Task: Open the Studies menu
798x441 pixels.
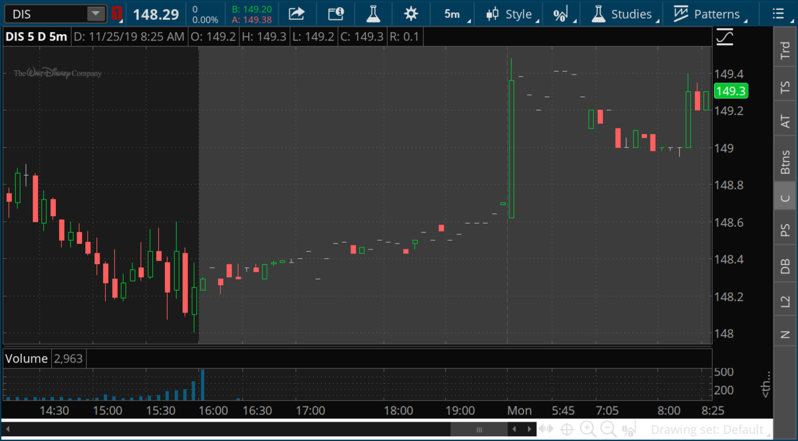Action: [x=624, y=13]
